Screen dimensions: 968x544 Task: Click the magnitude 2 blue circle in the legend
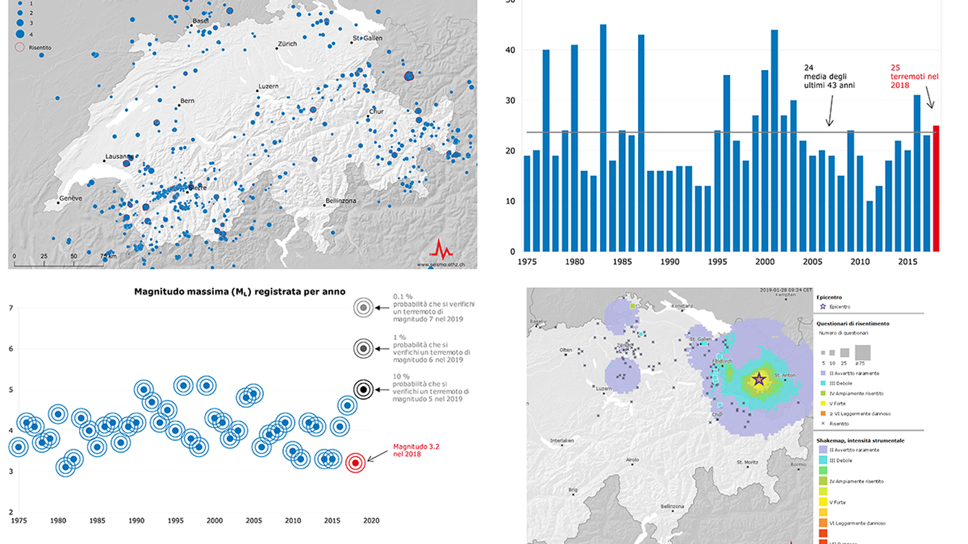point(20,12)
